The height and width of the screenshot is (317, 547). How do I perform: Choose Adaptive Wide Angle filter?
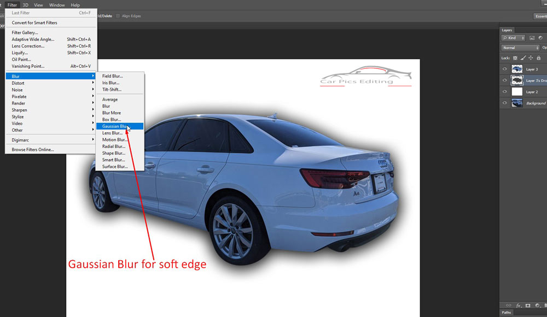pyautogui.click(x=50, y=39)
